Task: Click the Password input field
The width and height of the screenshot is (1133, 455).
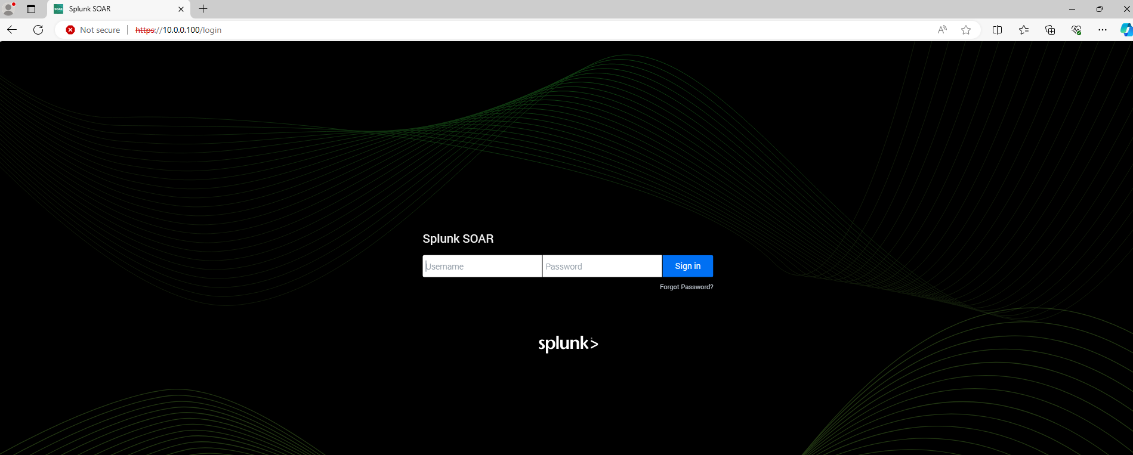Action: click(601, 267)
